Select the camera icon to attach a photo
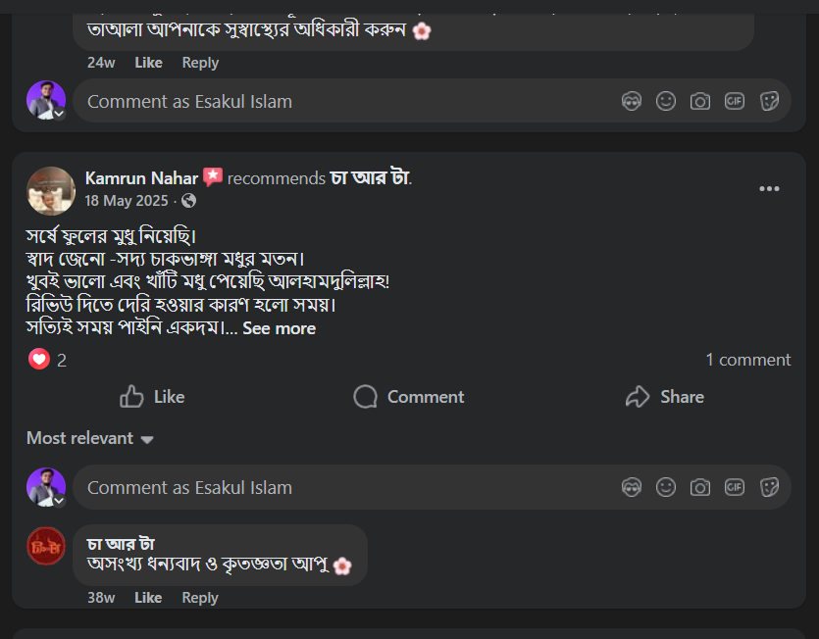This screenshot has height=639, width=819. pyautogui.click(x=700, y=486)
